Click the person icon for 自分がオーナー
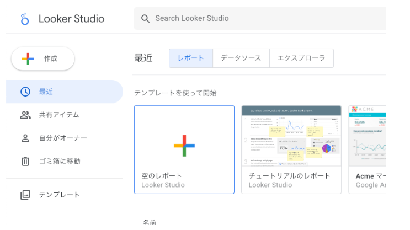Screen dimensions: 410x230 point(25,138)
